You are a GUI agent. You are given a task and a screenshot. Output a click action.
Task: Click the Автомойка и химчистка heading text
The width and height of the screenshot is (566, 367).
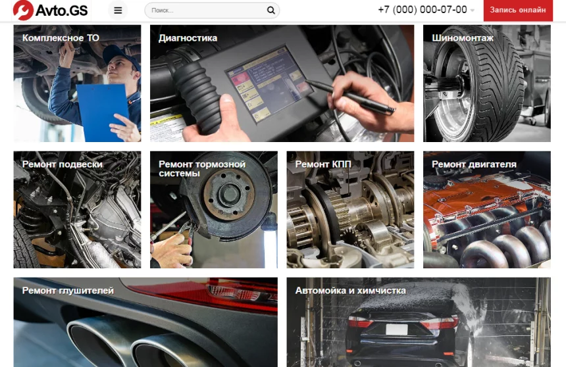[350, 291]
